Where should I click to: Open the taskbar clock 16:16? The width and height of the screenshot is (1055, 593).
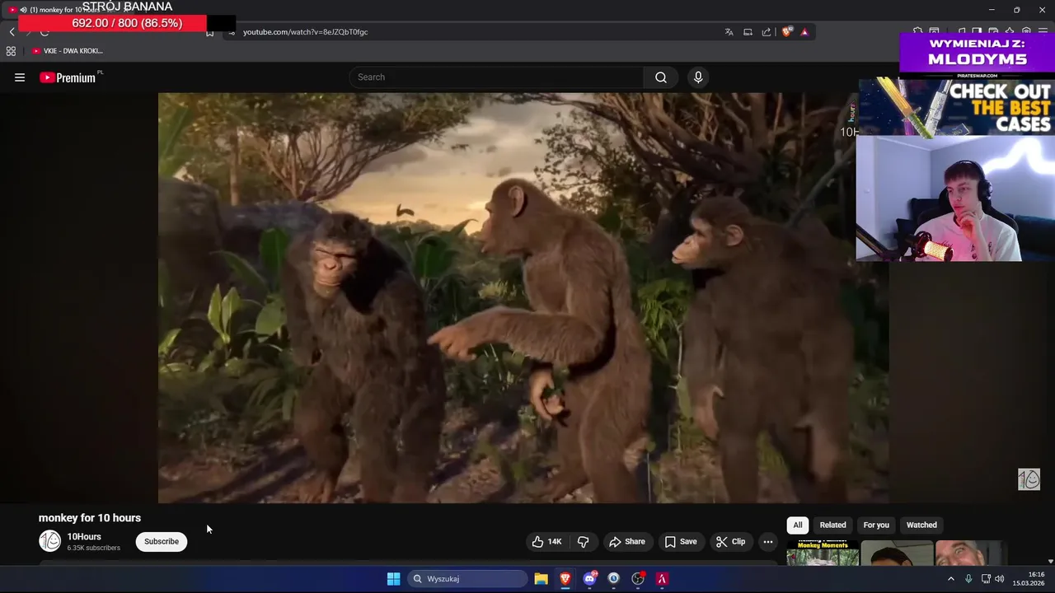(x=1029, y=579)
